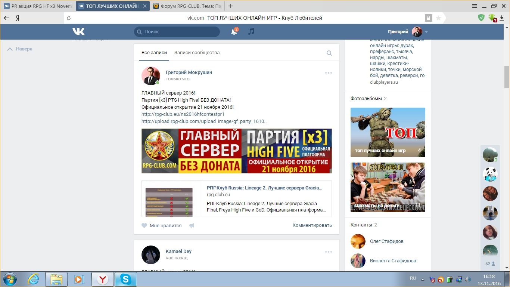
Task: Open Kamael Dey avatar
Action: [x=151, y=255]
